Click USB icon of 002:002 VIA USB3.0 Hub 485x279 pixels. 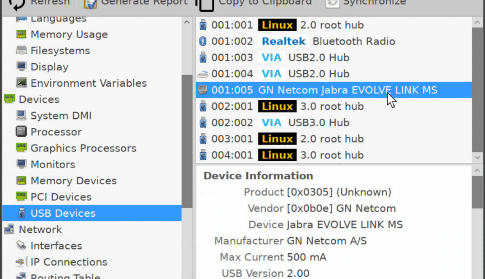click(203, 122)
